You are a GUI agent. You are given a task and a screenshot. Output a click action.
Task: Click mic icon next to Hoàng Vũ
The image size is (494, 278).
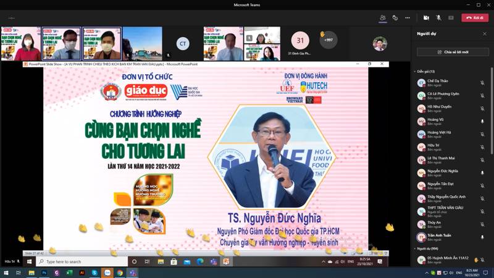tap(482, 122)
